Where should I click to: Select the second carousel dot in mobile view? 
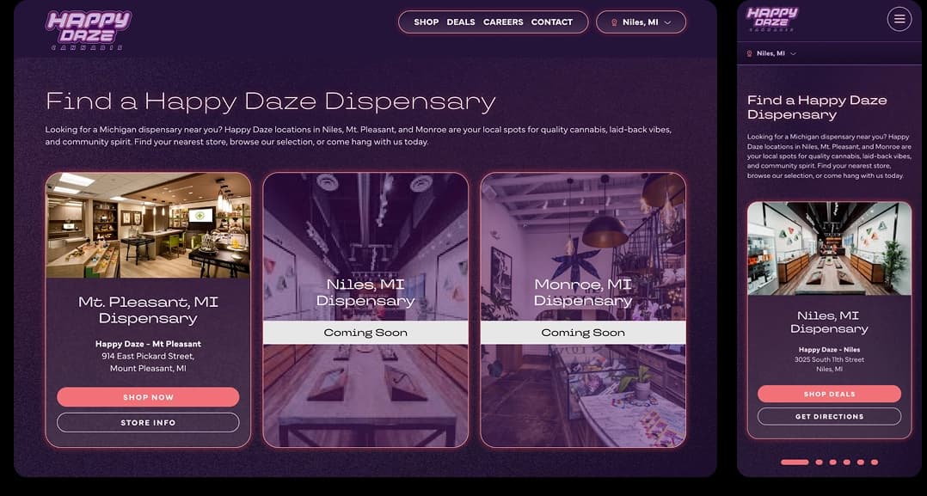coord(819,462)
